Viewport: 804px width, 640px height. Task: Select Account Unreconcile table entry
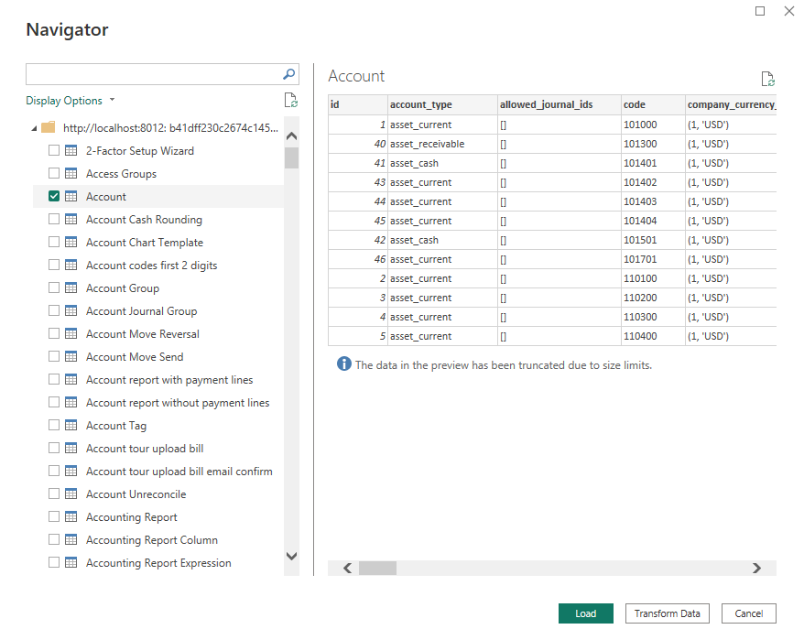pos(136,494)
